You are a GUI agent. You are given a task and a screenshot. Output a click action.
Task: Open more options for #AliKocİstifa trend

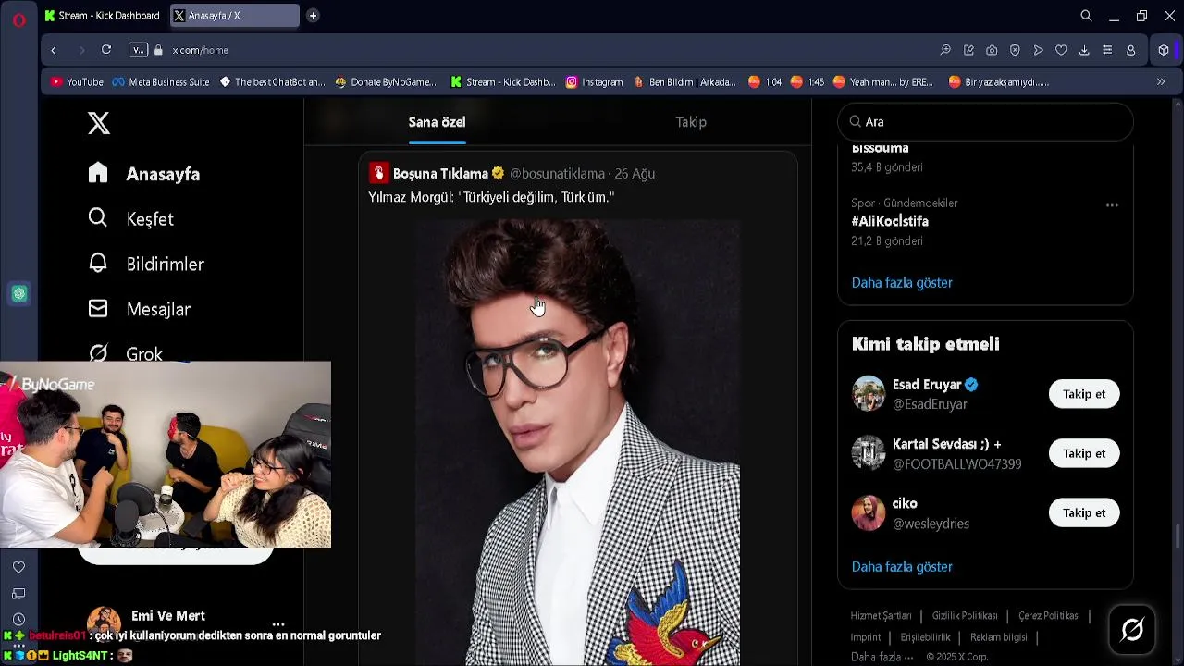[x=1112, y=205]
